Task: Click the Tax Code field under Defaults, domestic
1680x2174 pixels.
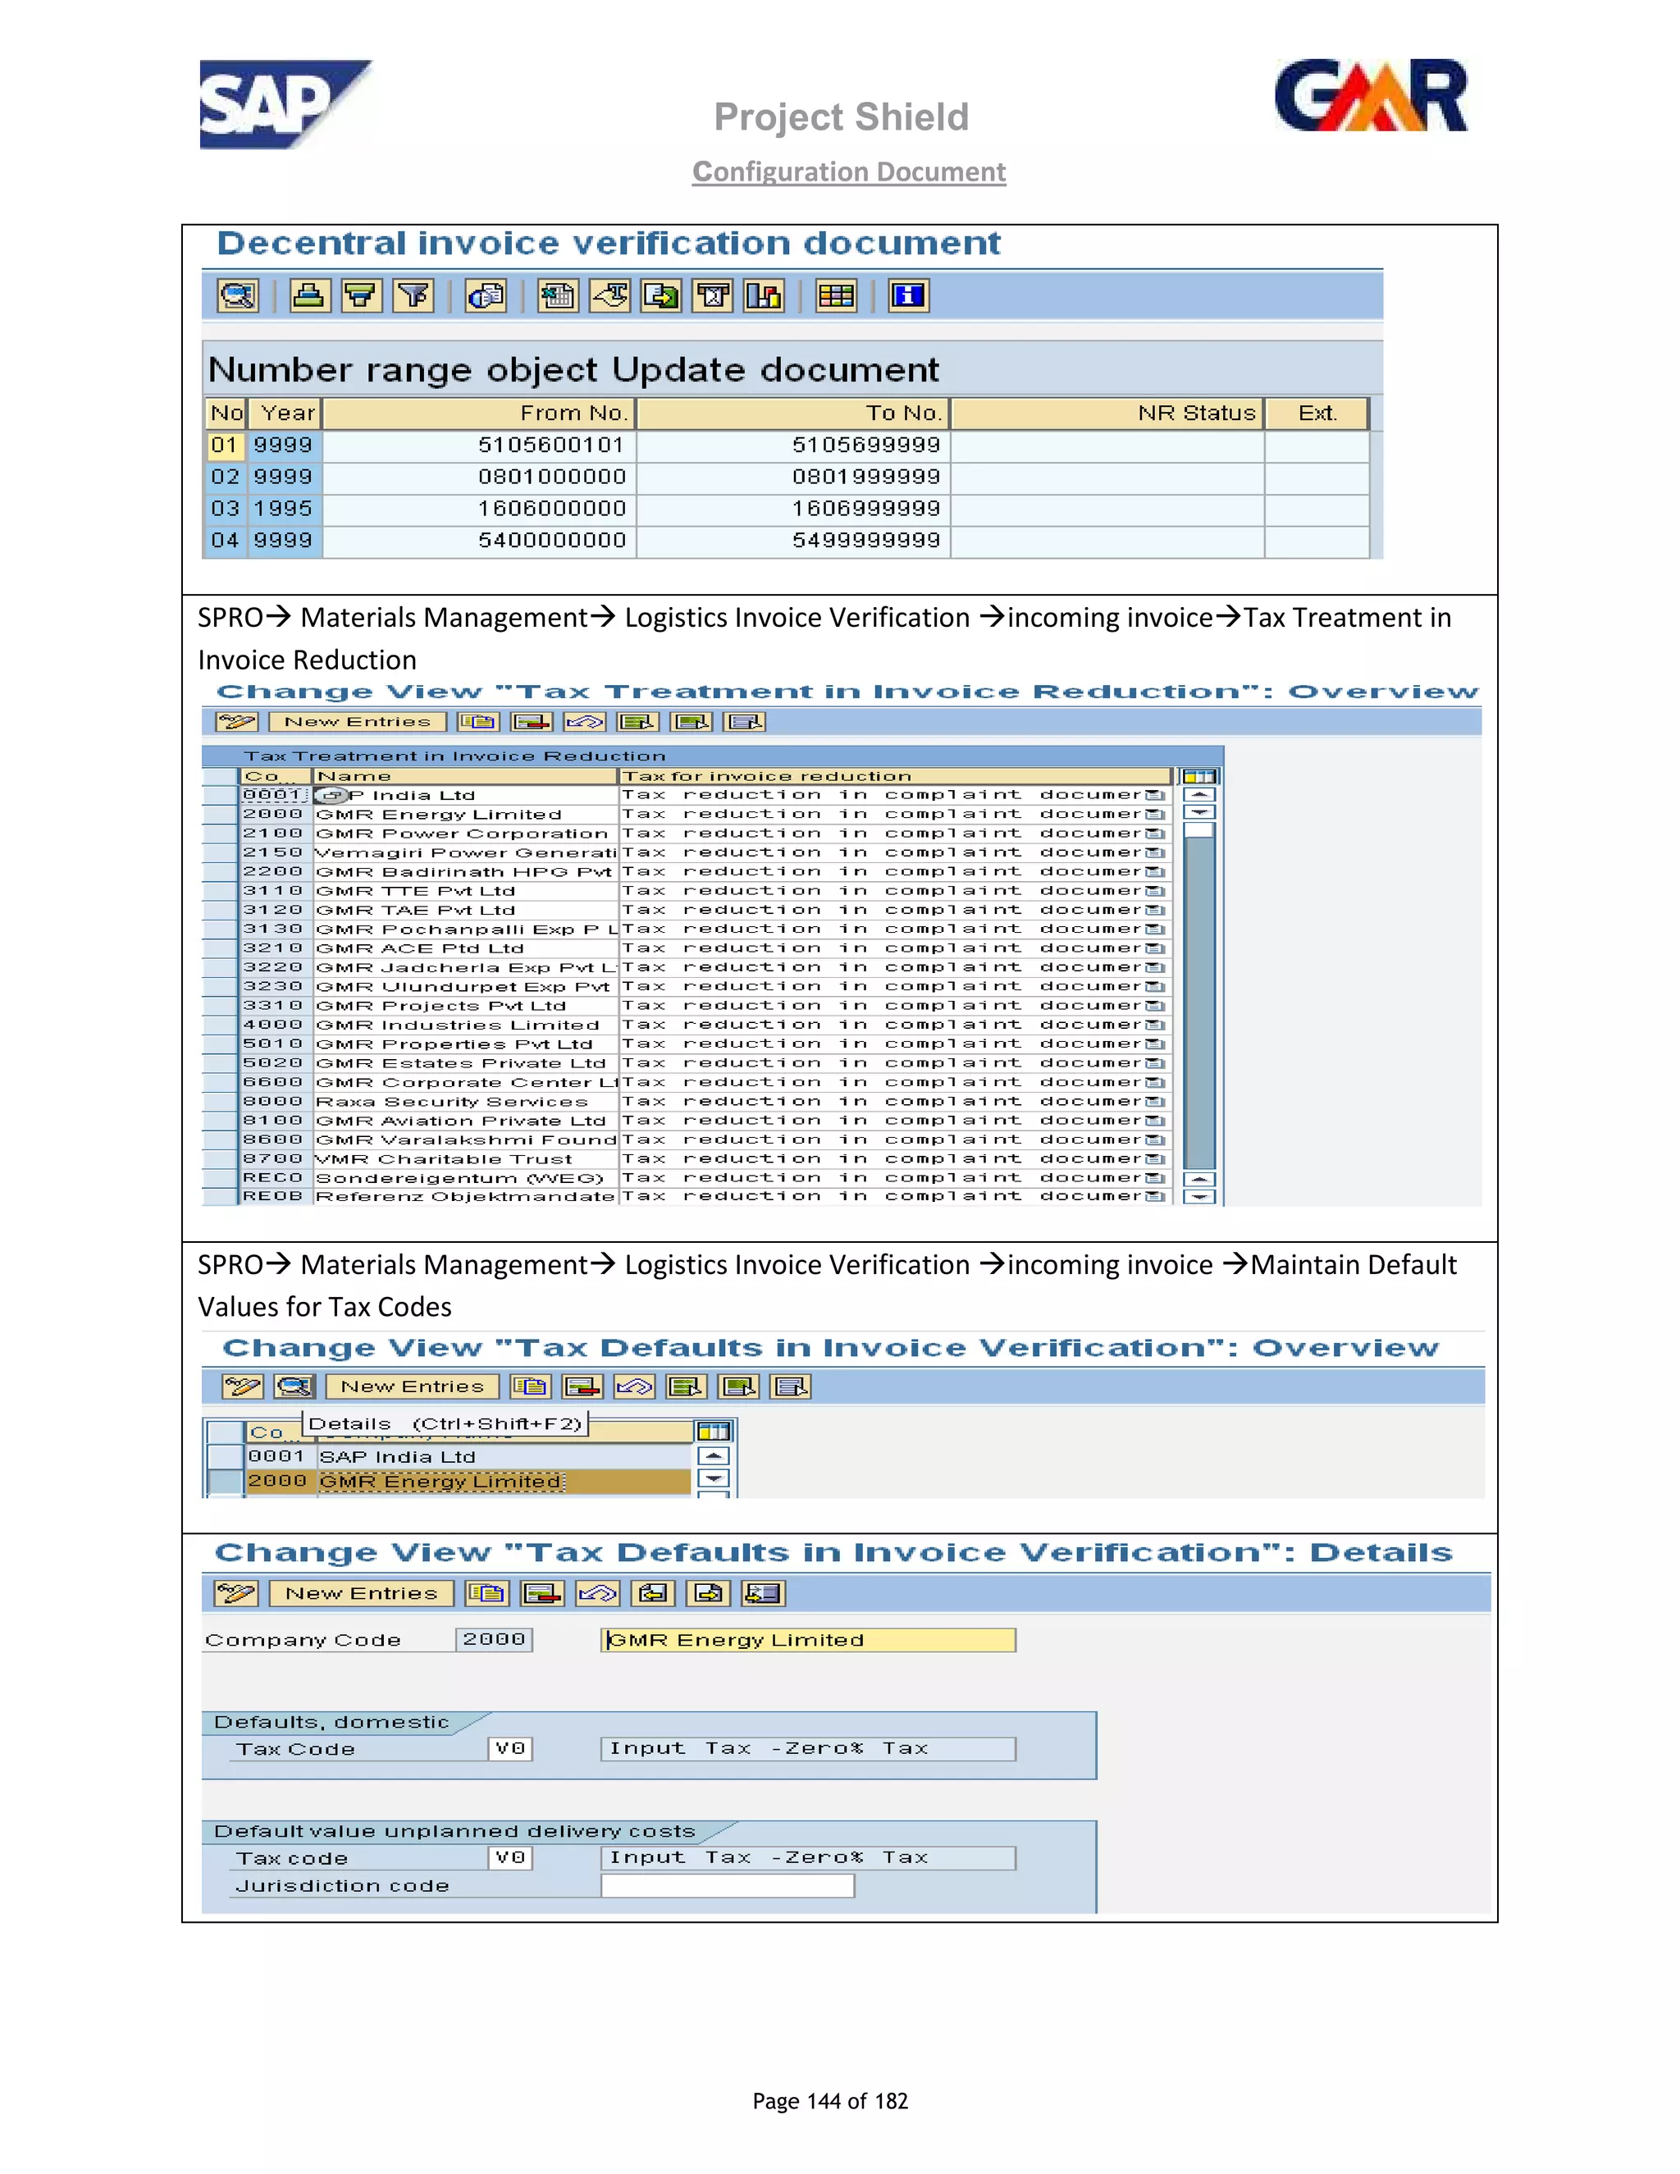Action: pos(510,1749)
